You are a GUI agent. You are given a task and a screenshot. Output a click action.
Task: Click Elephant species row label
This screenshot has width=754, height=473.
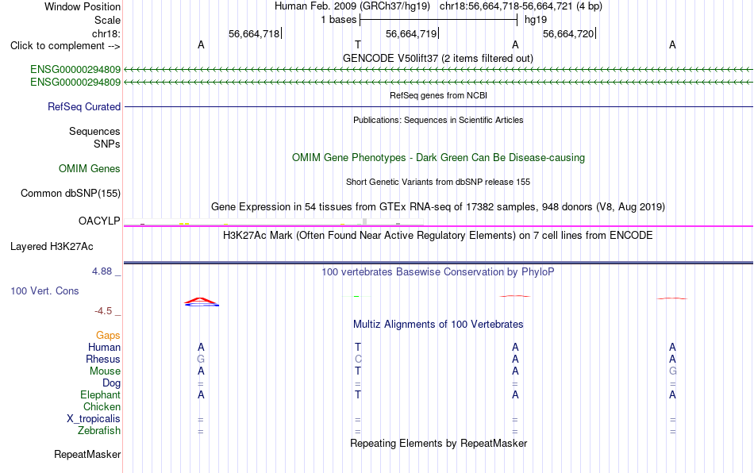(100, 394)
